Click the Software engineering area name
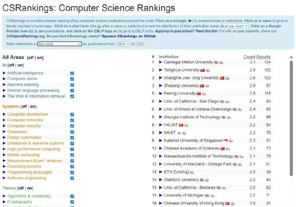 (x=27, y=178)
